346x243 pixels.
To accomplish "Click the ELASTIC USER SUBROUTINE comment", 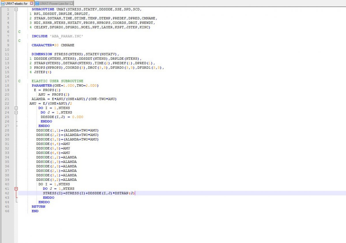I will point(57,81).
